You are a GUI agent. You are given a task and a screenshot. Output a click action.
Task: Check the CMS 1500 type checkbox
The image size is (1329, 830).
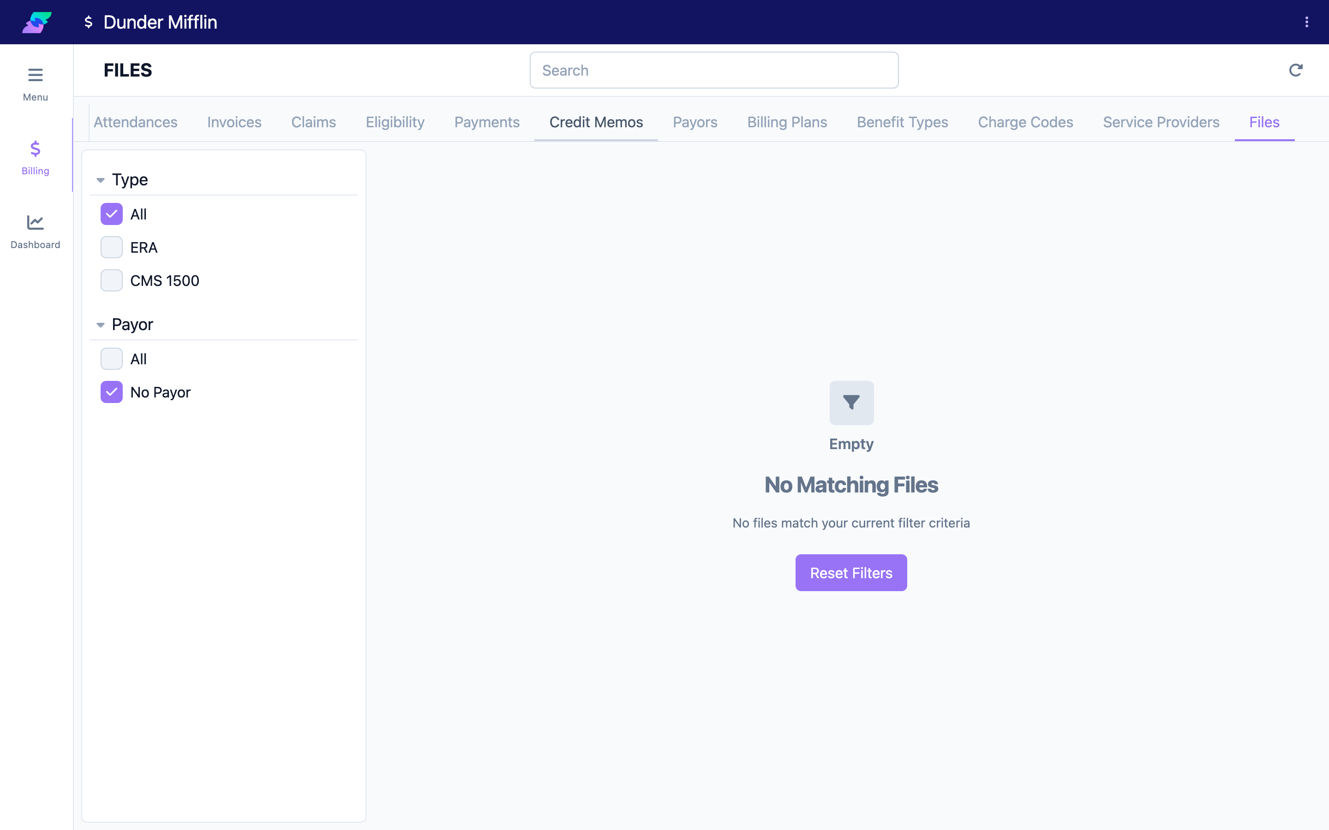tap(112, 280)
